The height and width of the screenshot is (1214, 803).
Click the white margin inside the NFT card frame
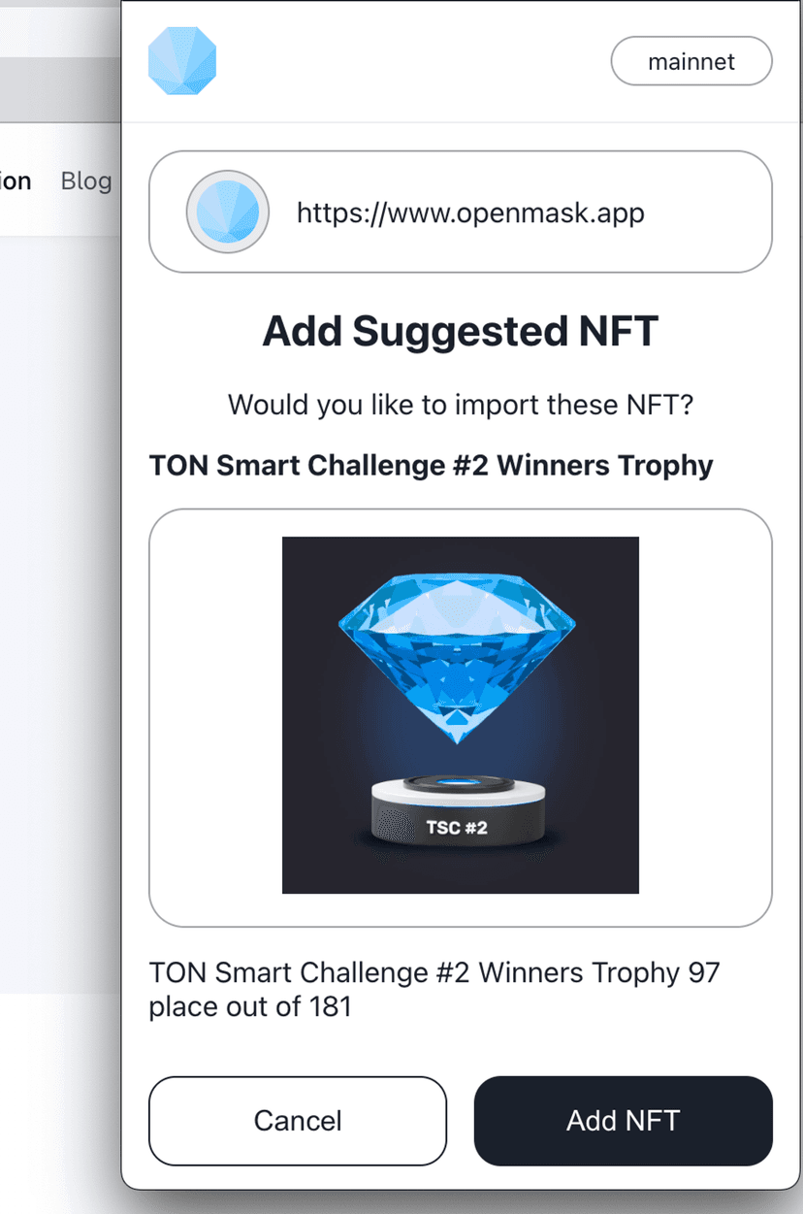coord(215,718)
